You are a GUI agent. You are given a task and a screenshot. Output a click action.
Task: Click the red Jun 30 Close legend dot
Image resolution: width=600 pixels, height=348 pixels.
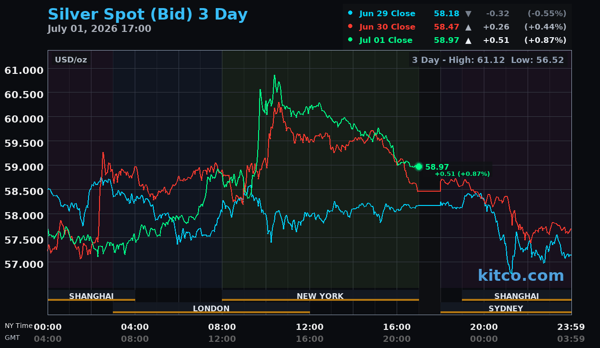[350, 26]
